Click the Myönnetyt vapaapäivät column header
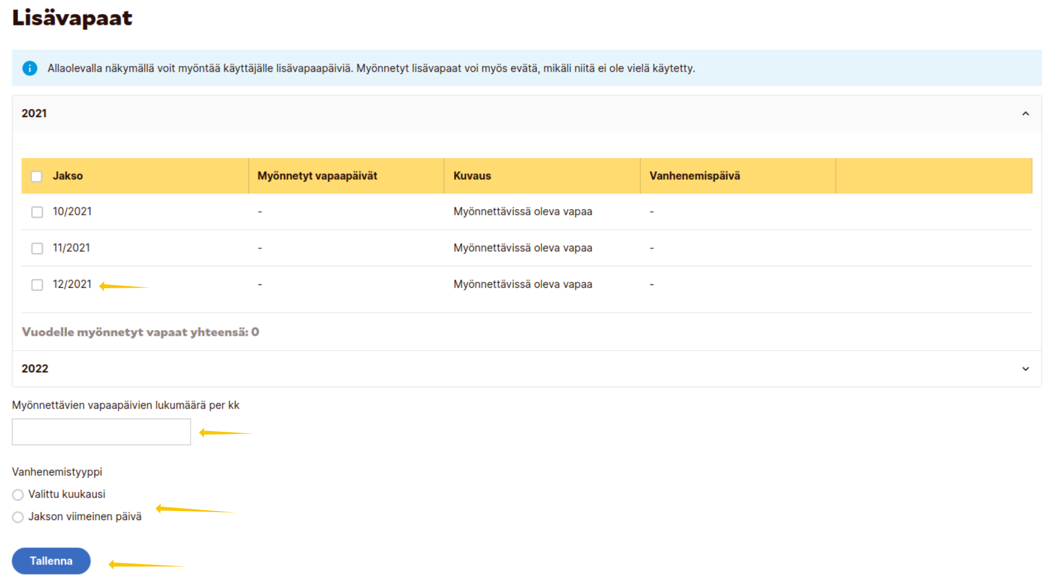This screenshot has width=1051, height=584. [317, 176]
